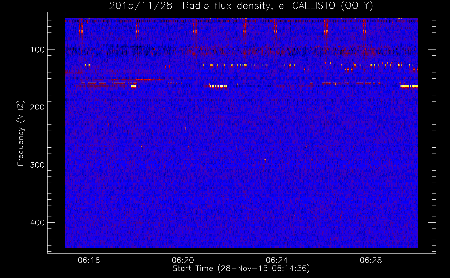Click the 06:28 time tick label
Screen dimensions: 450x278
point(371,260)
